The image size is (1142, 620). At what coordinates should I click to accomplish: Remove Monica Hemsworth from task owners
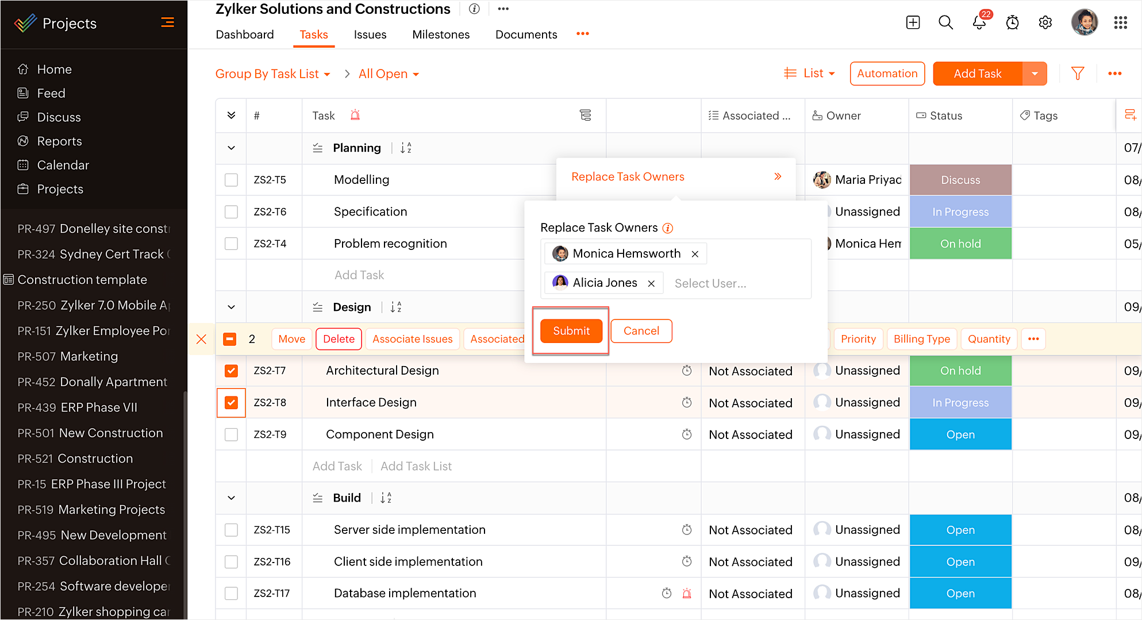[695, 254]
